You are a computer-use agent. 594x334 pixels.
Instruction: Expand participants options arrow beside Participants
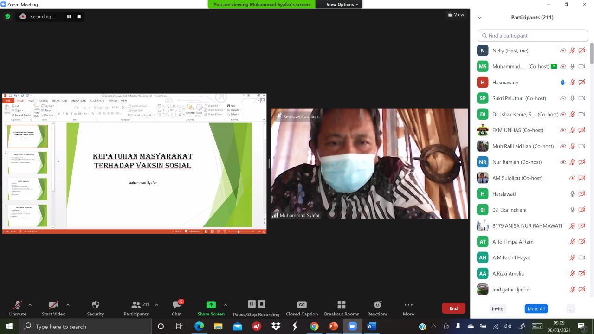point(156,305)
